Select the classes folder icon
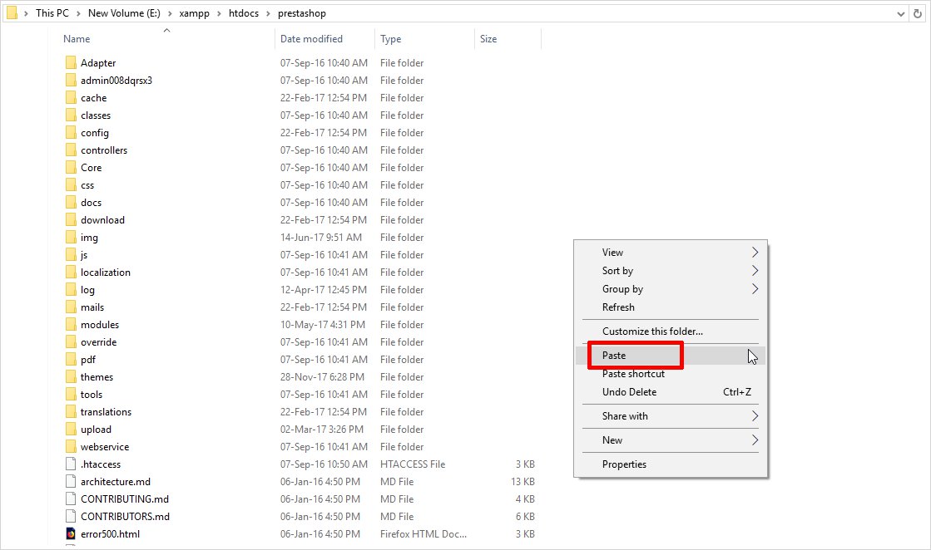The height and width of the screenshot is (550, 931). pos(71,115)
